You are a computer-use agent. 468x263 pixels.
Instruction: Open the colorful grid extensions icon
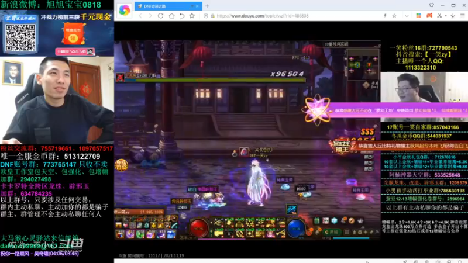click(x=418, y=16)
